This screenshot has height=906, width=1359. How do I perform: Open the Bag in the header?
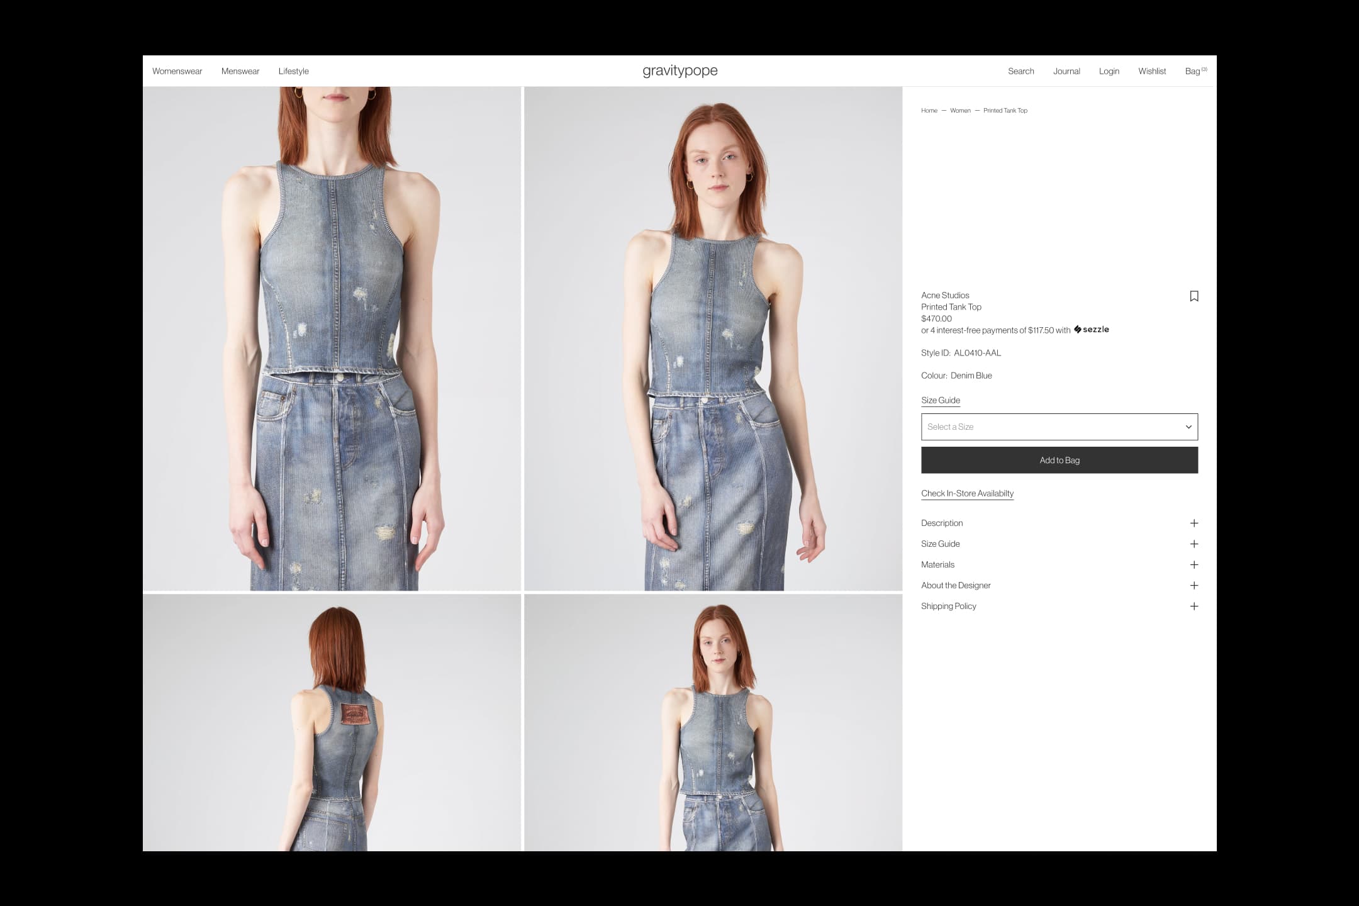click(x=1194, y=71)
